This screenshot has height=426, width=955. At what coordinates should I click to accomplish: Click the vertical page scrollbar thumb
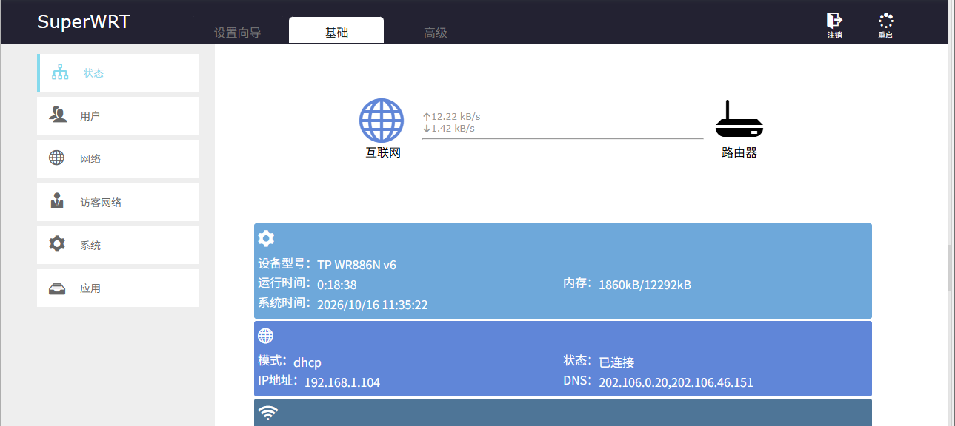951,266
